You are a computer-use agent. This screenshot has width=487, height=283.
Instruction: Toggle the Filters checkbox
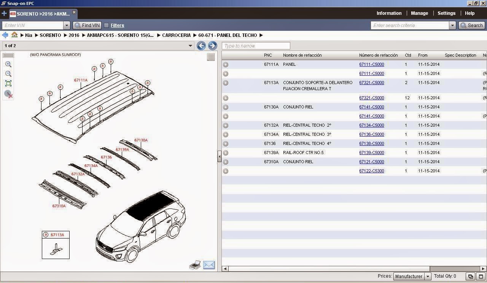point(107,25)
